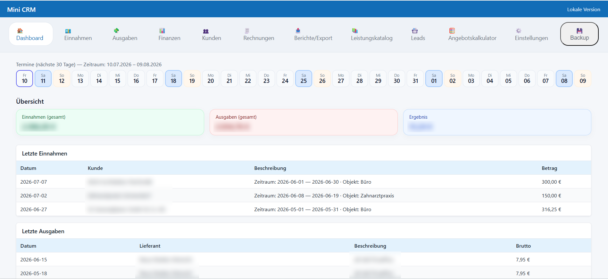The image size is (608, 279).
Task: Click the bar chart icon for Finanzen
Action: 162,31
